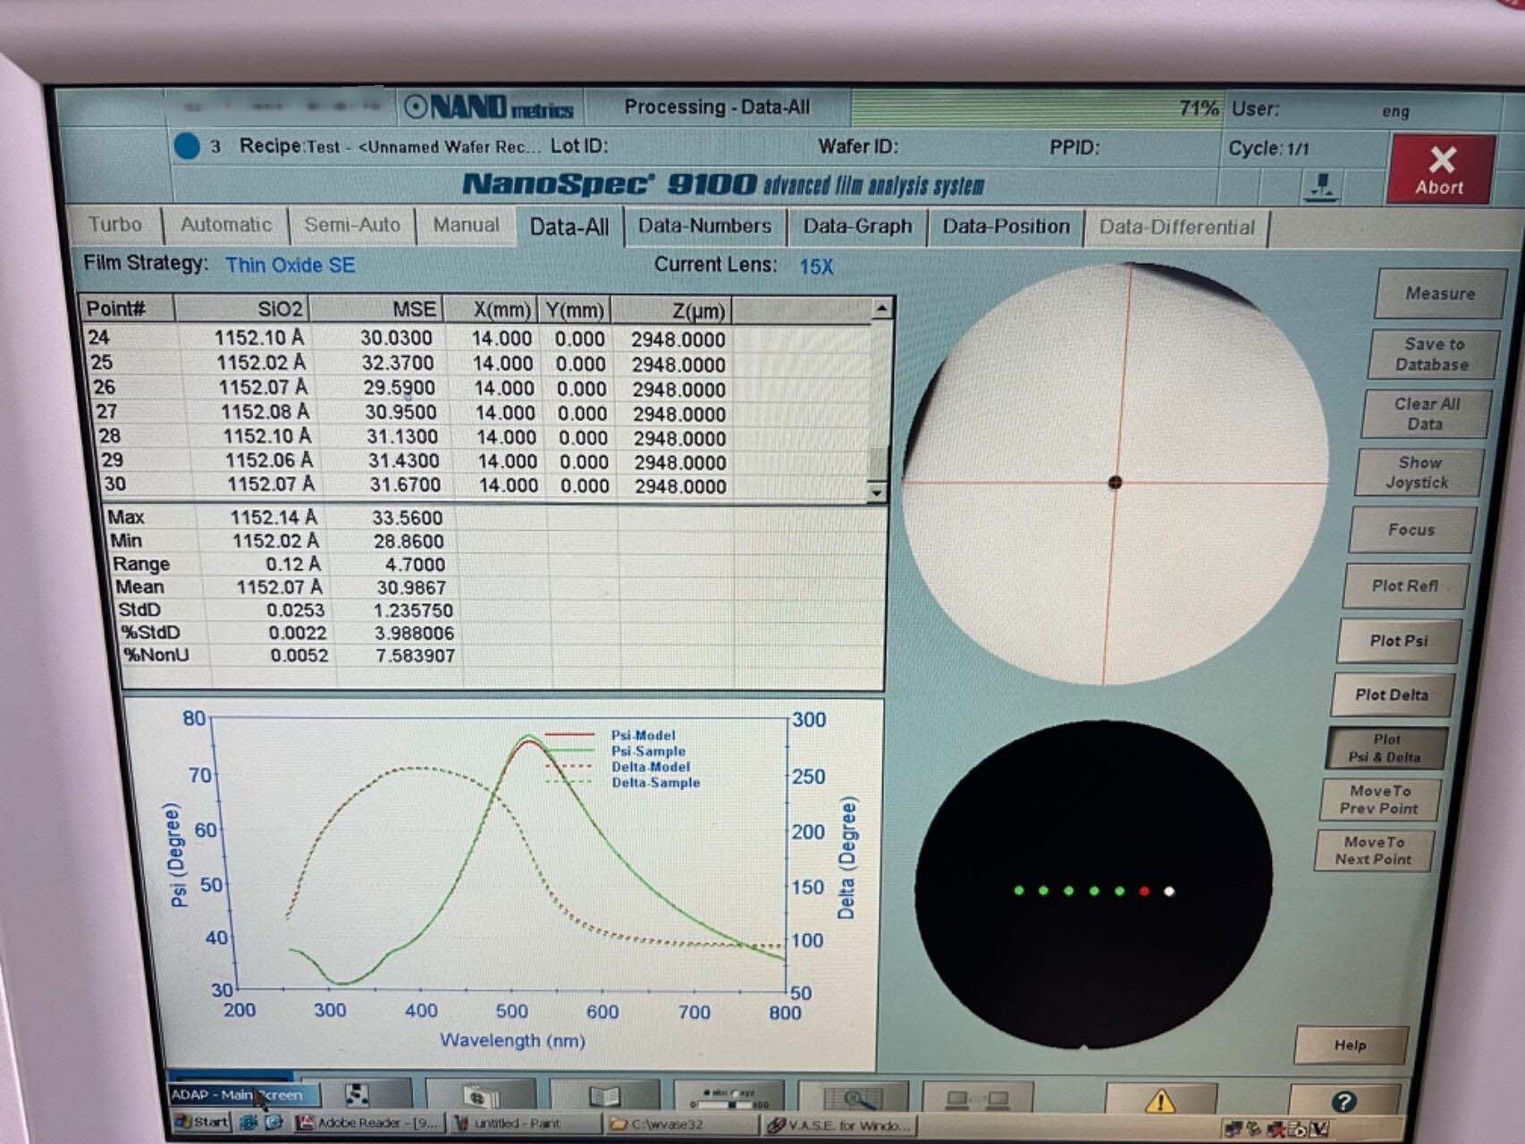This screenshot has width=1525, height=1144.
Task: Click the Show Joystick button
Action: click(x=1419, y=472)
